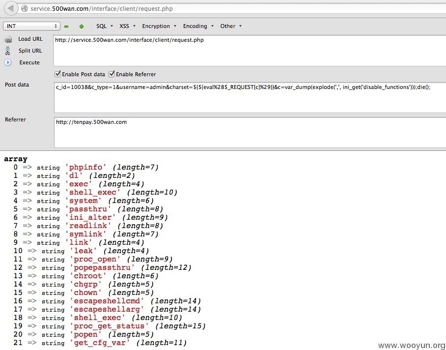Click the Referrer label
Image resolution: width=446 pixels, height=350 pixels.
coord(15,119)
